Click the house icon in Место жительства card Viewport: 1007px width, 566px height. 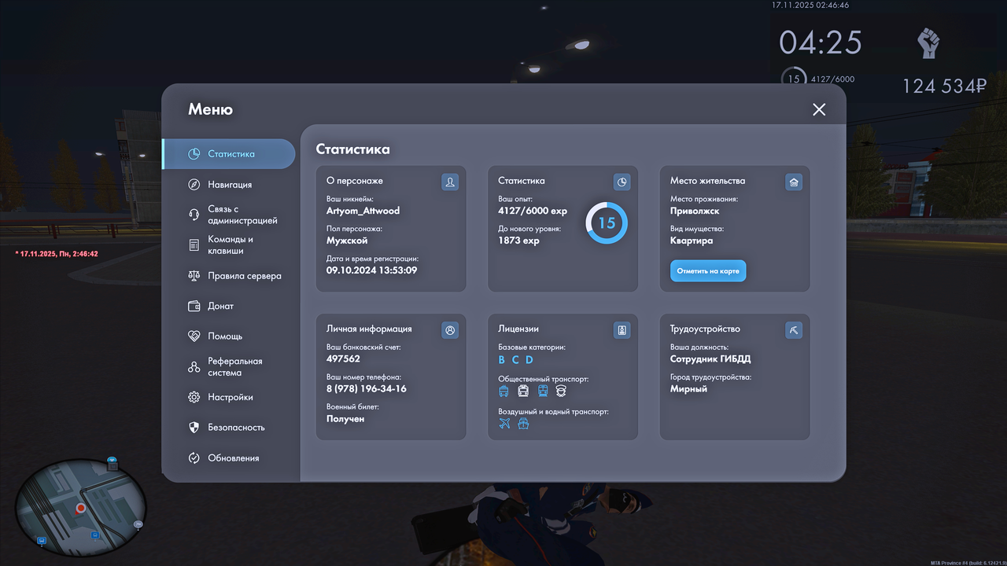tap(794, 182)
